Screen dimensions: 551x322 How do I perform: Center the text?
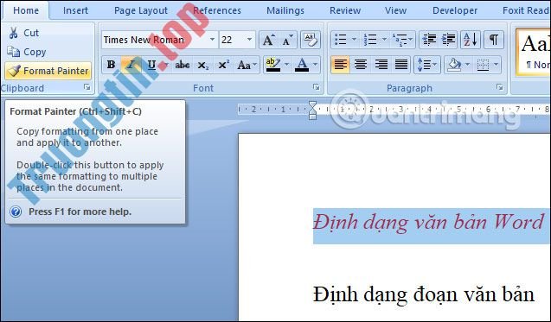(x=361, y=65)
